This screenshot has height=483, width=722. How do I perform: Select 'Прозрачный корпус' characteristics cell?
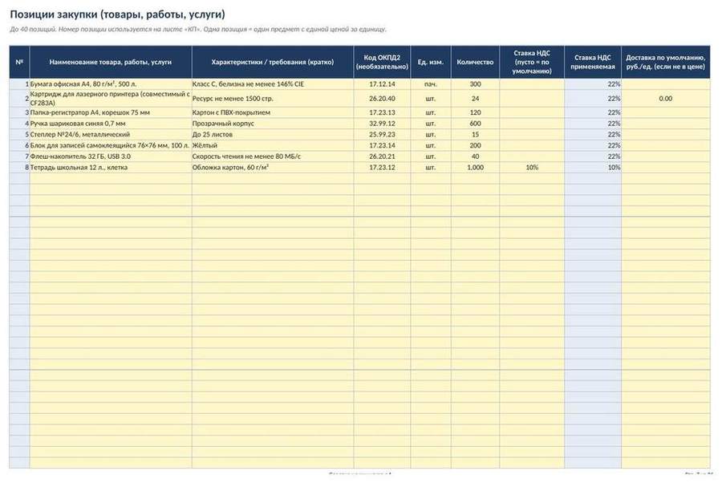[273, 124]
